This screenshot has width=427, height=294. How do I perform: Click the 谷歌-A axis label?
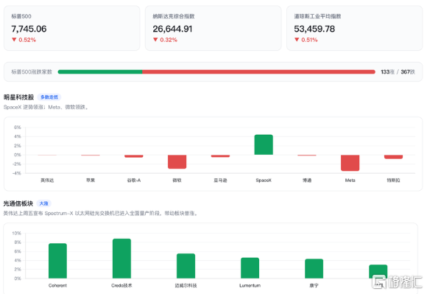point(134,181)
